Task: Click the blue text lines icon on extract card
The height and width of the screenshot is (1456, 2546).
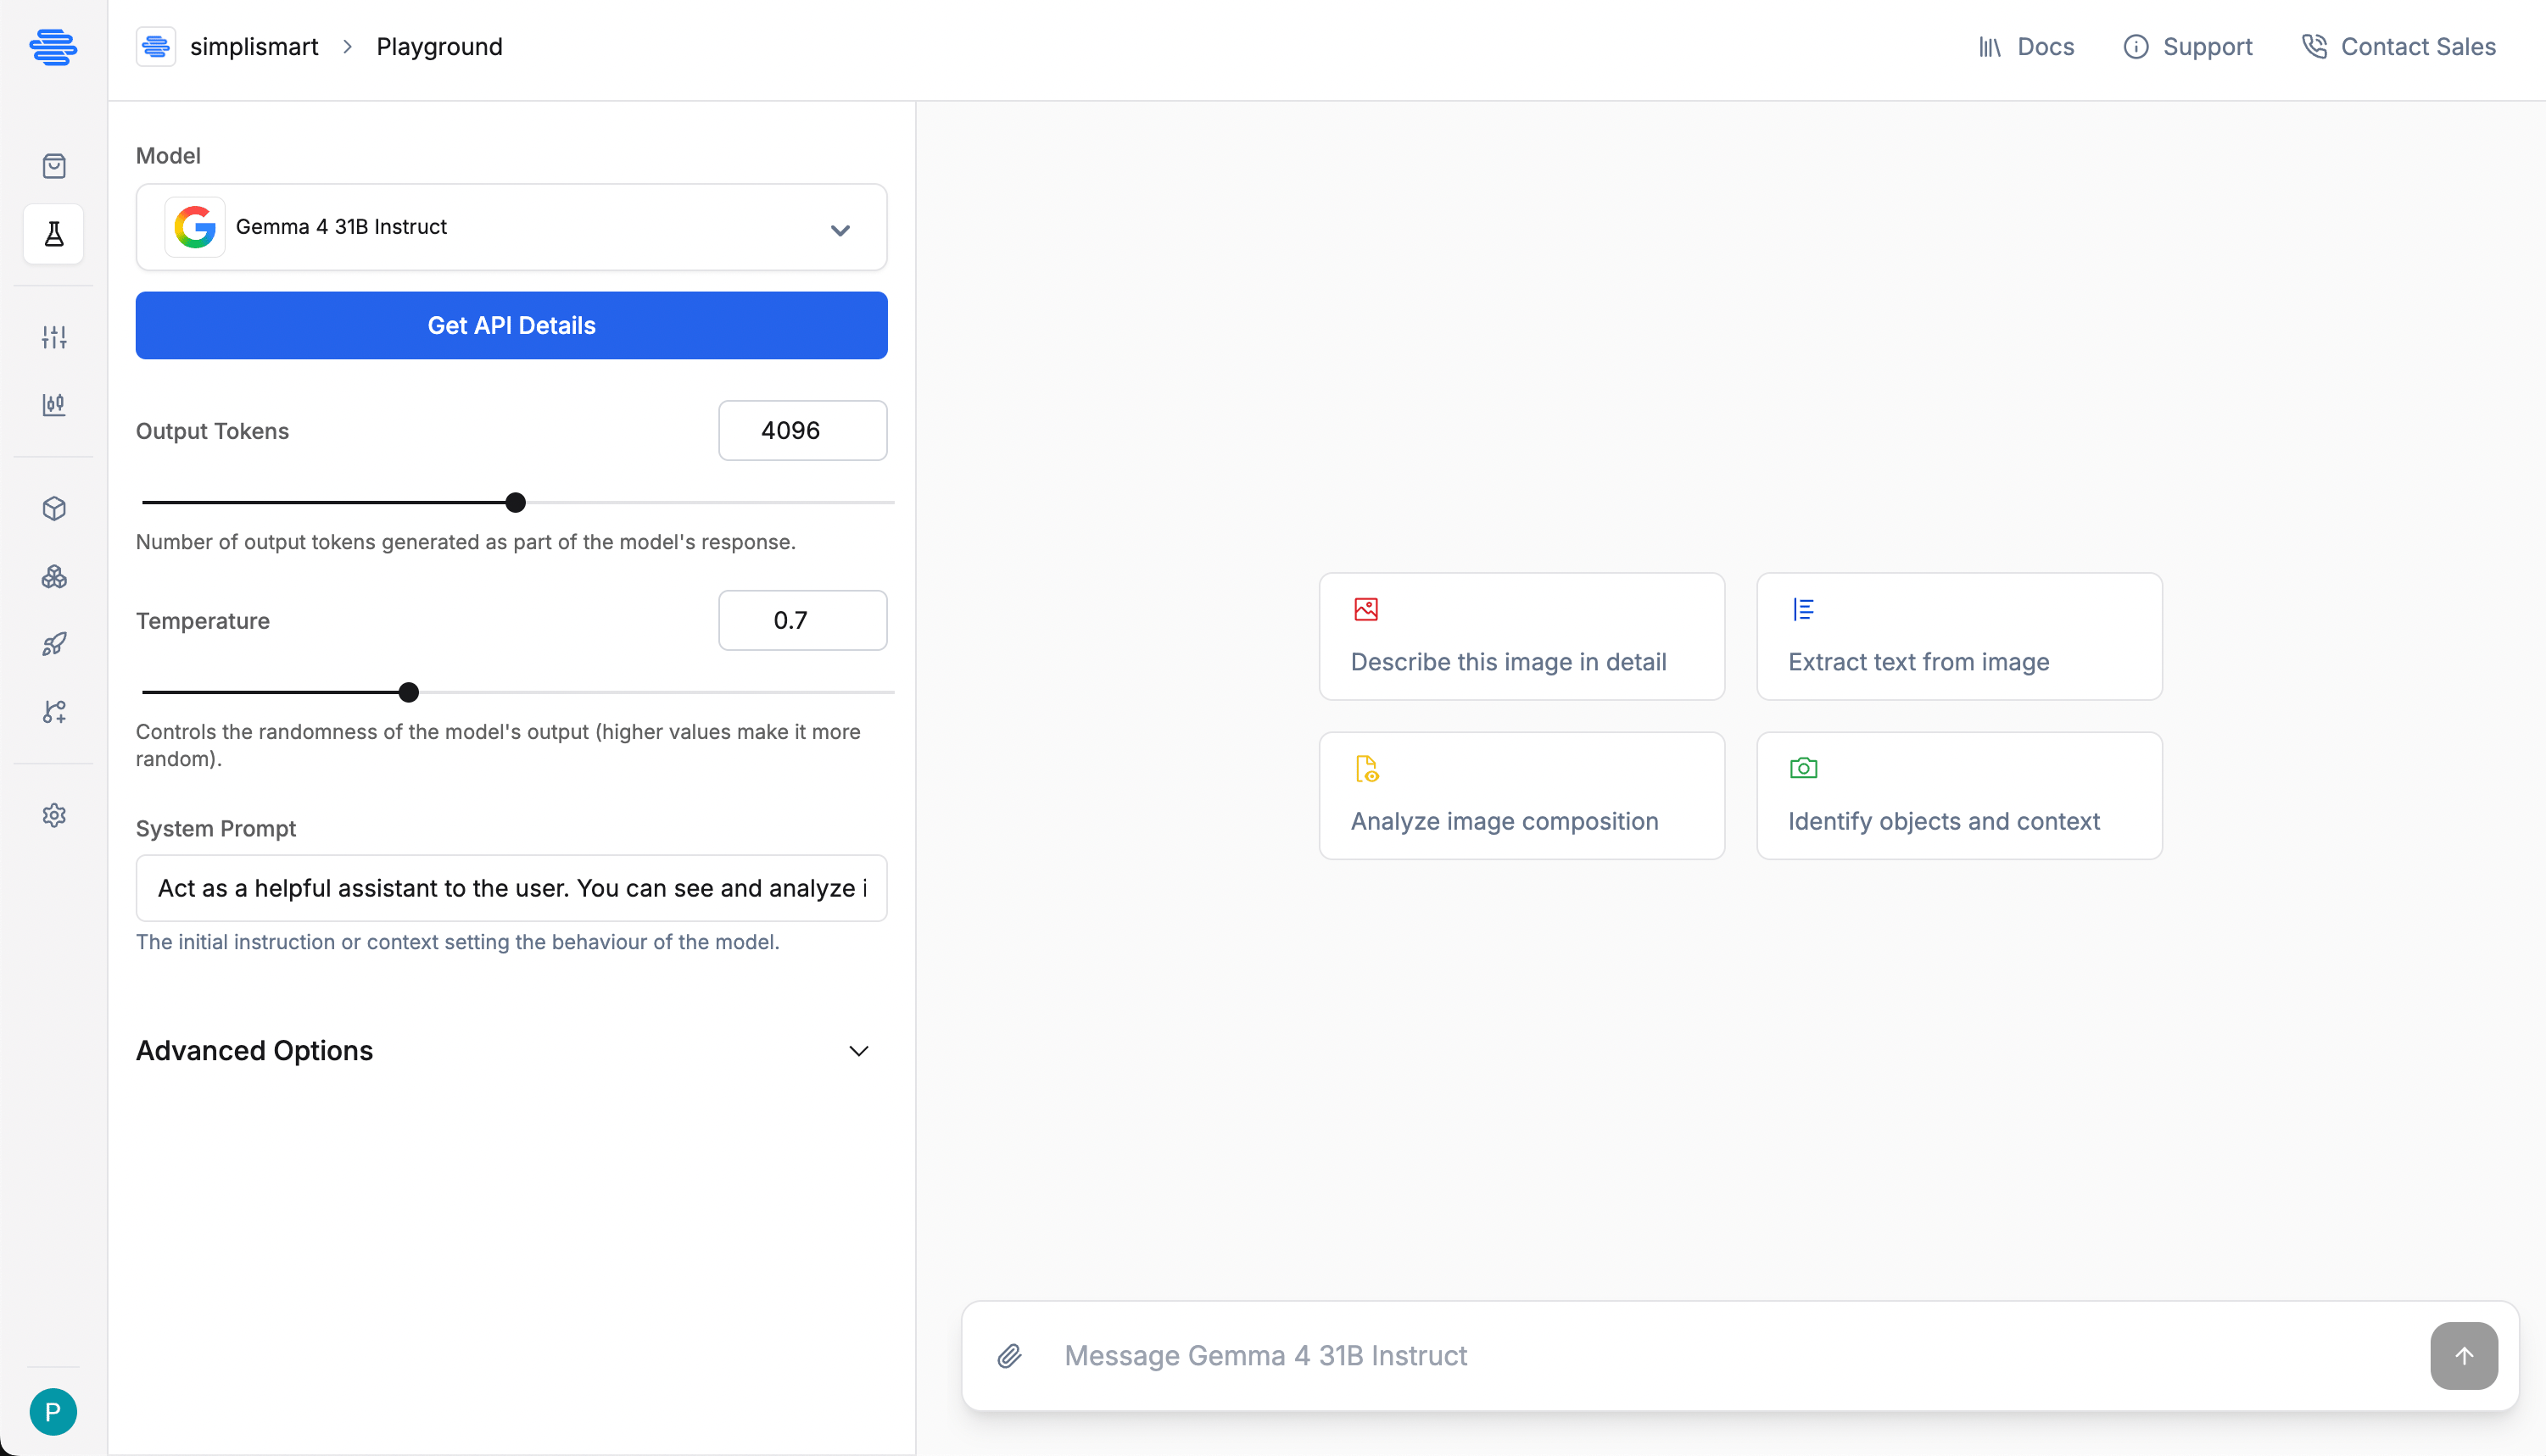Action: point(1803,609)
